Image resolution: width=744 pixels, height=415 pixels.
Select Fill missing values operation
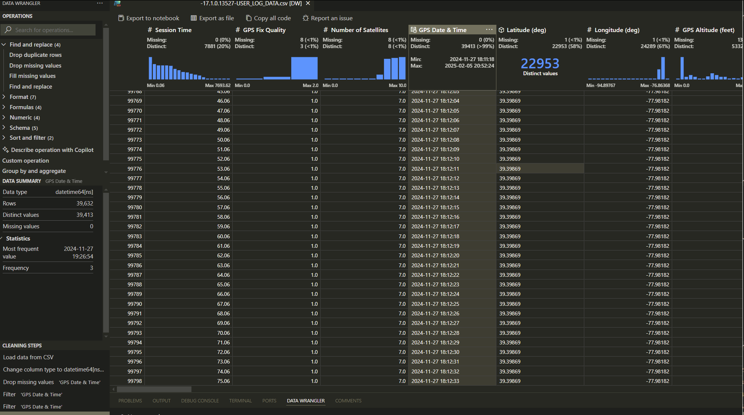point(32,76)
